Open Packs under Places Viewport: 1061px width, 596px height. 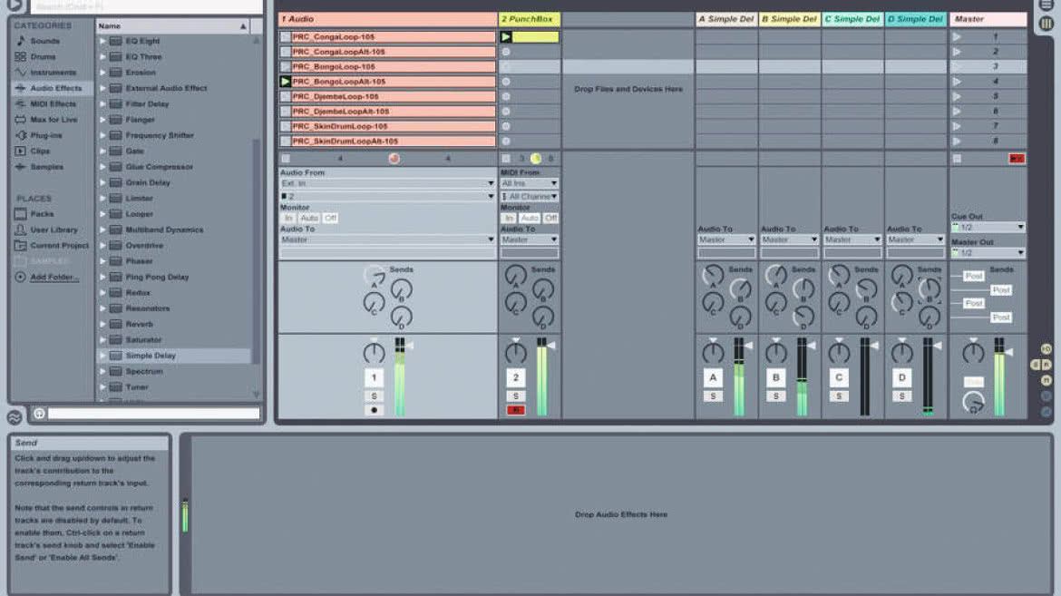click(x=42, y=214)
